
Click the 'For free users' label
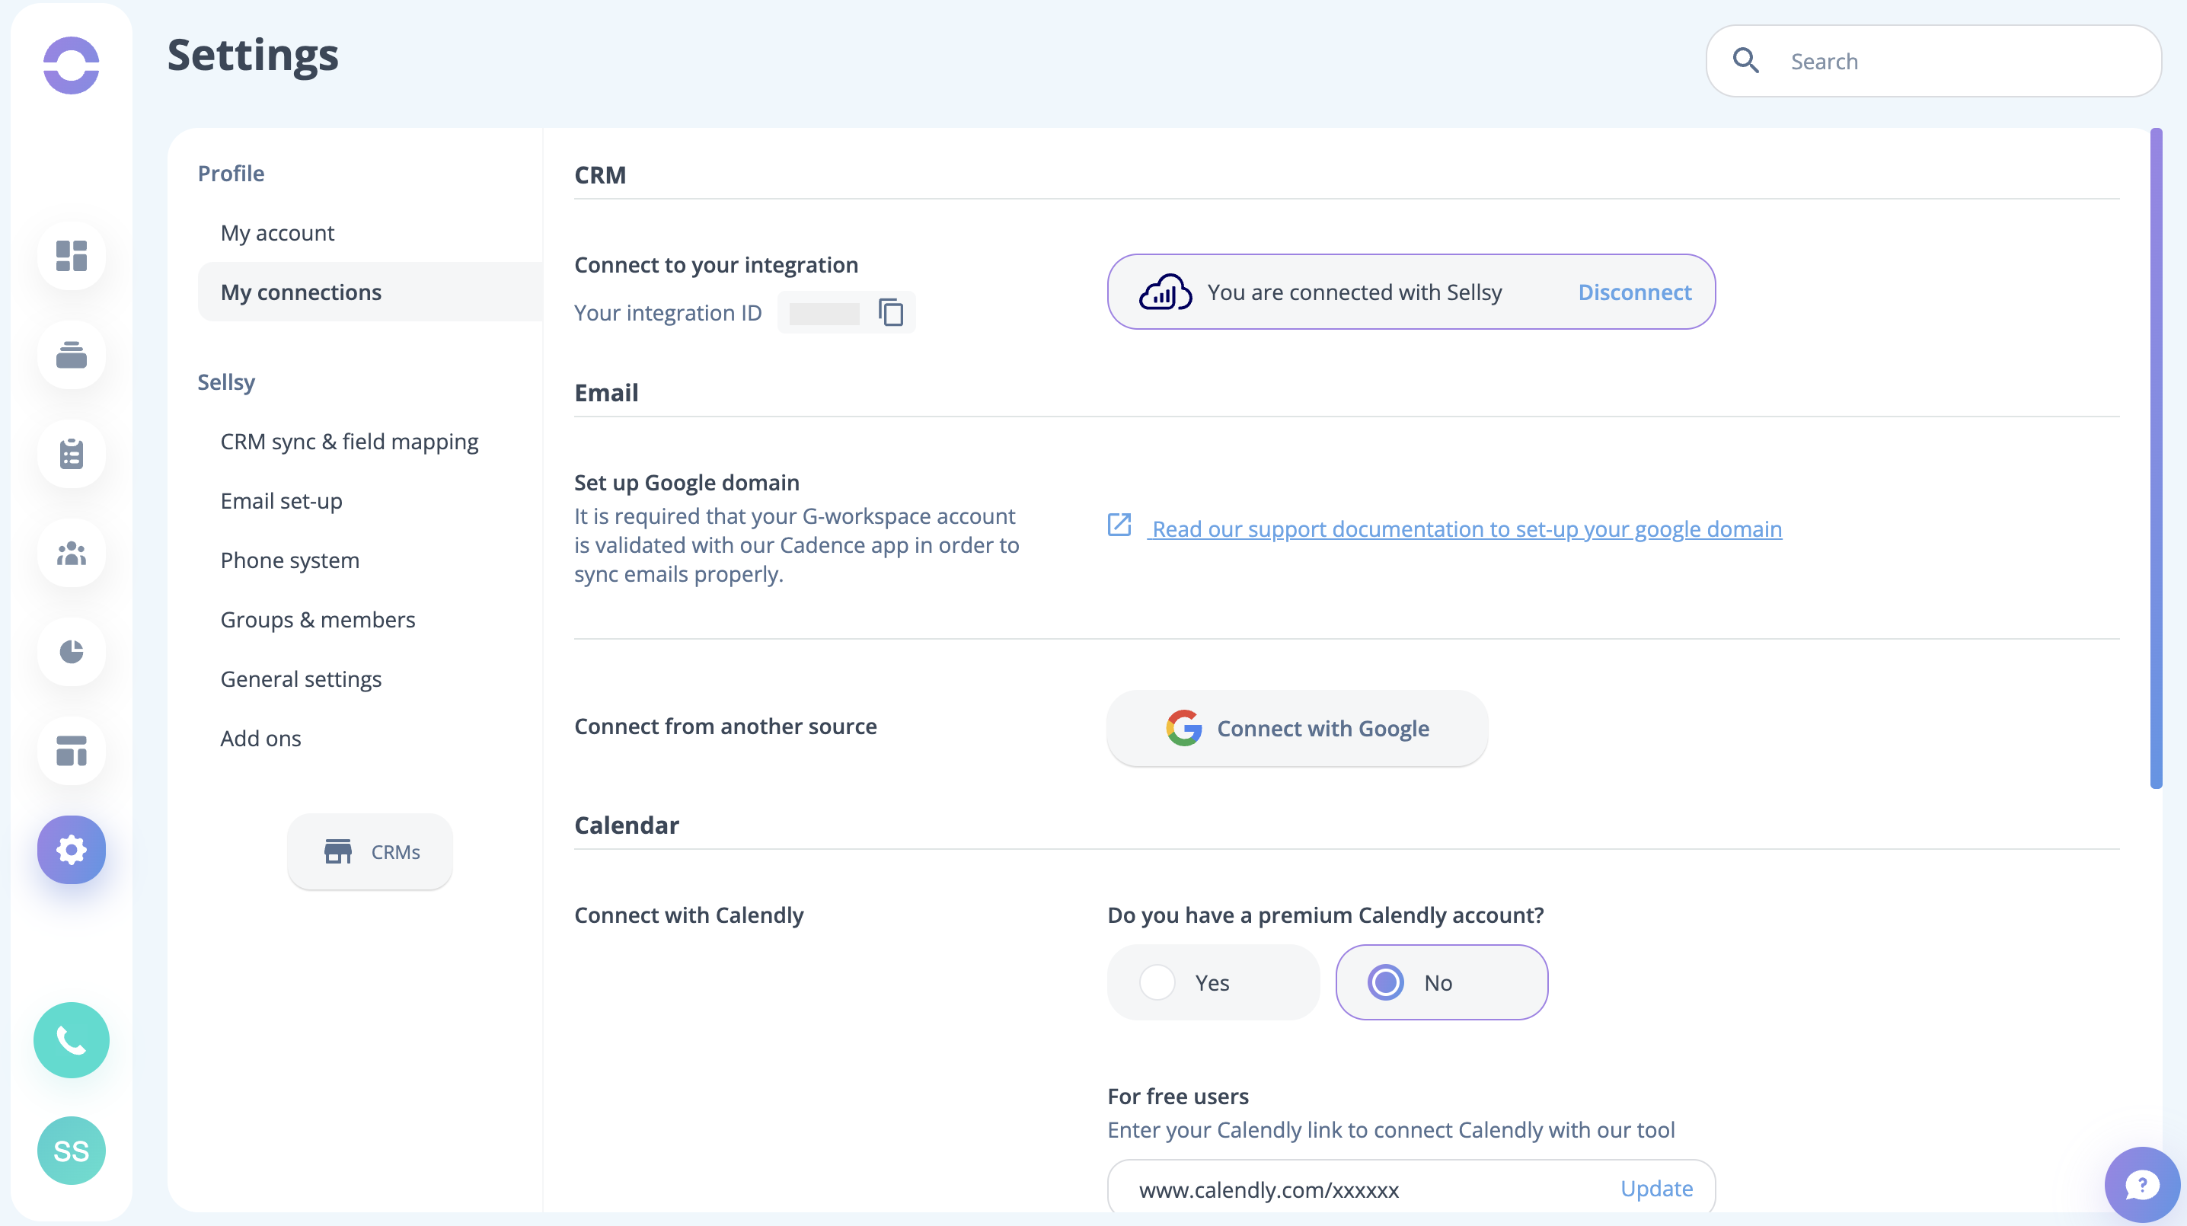(1177, 1097)
